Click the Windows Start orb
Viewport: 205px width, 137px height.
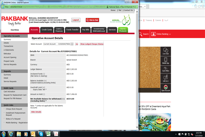tap(3, 134)
